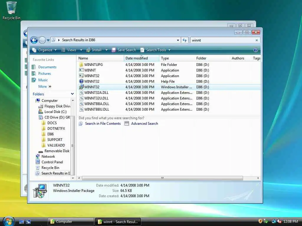302x226 pixels.
Task: Open the Organize menu
Action: point(44,50)
